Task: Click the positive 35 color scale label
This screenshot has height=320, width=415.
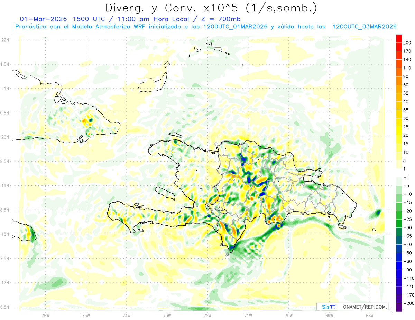Action: coord(406,110)
